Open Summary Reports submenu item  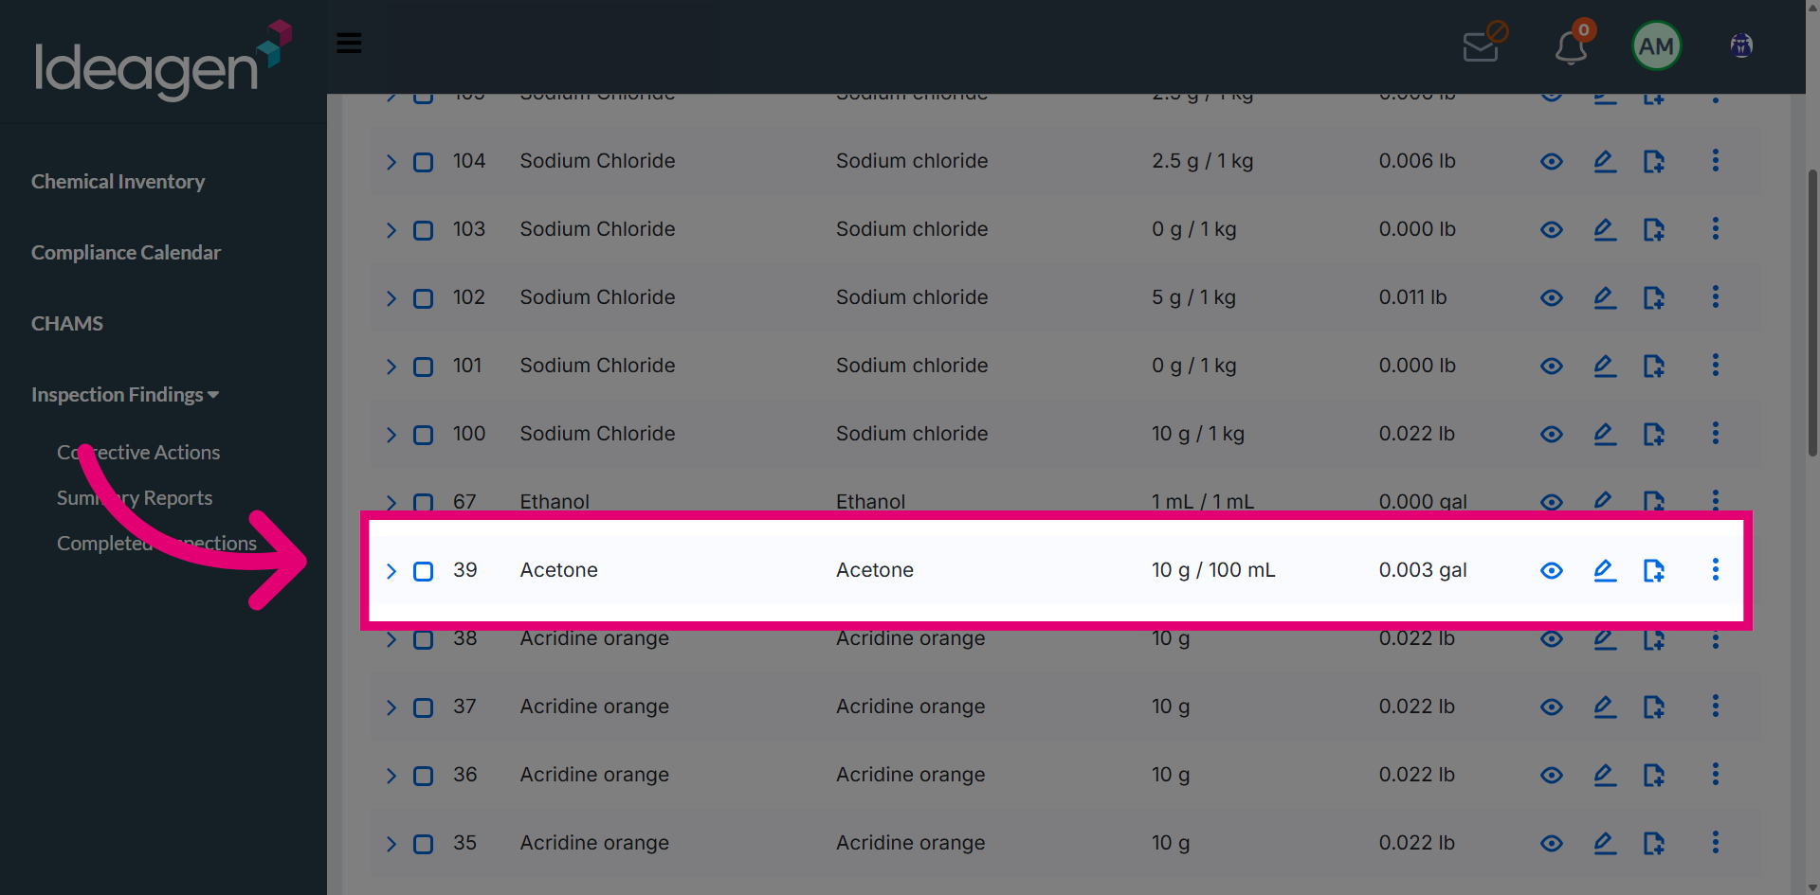[135, 497]
